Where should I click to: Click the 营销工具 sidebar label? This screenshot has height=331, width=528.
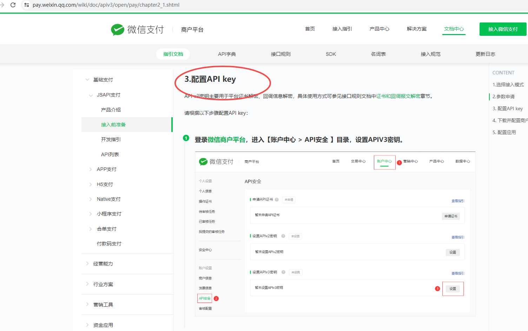point(103,305)
